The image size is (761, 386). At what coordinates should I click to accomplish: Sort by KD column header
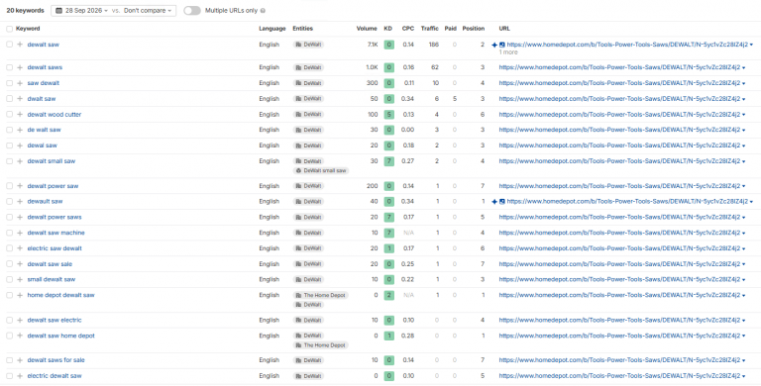click(387, 29)
